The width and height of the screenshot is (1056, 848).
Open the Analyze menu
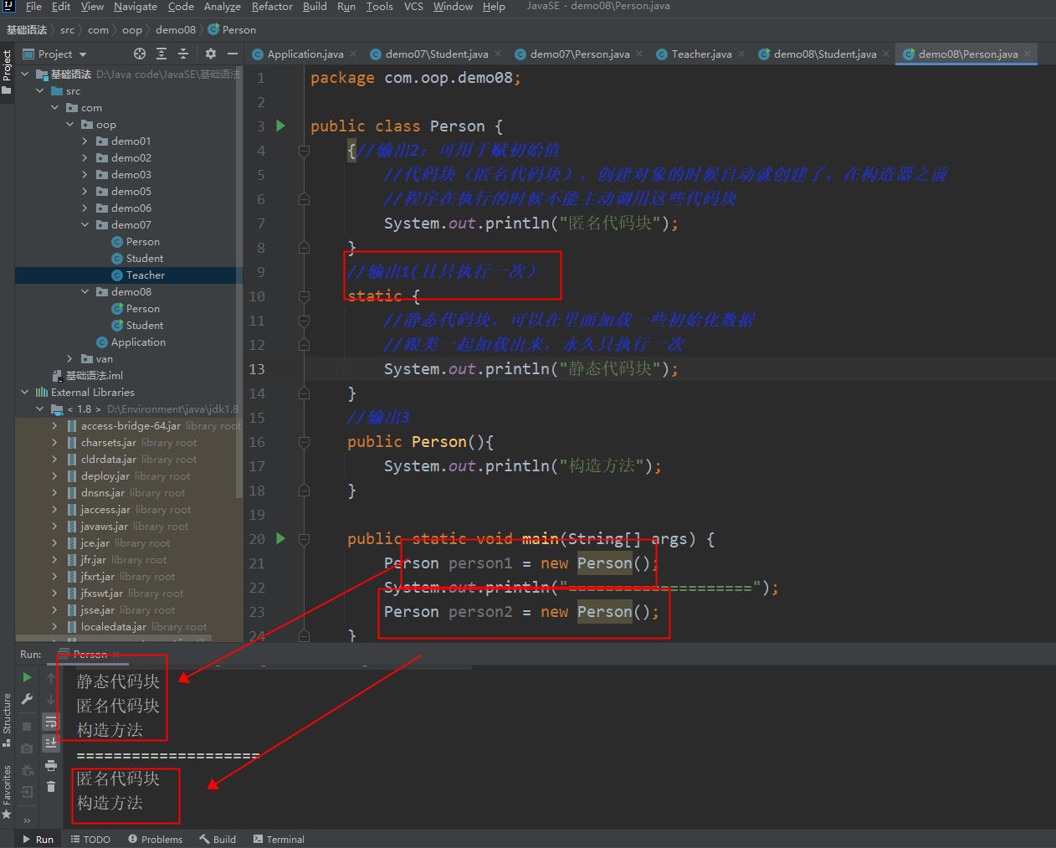223,7
